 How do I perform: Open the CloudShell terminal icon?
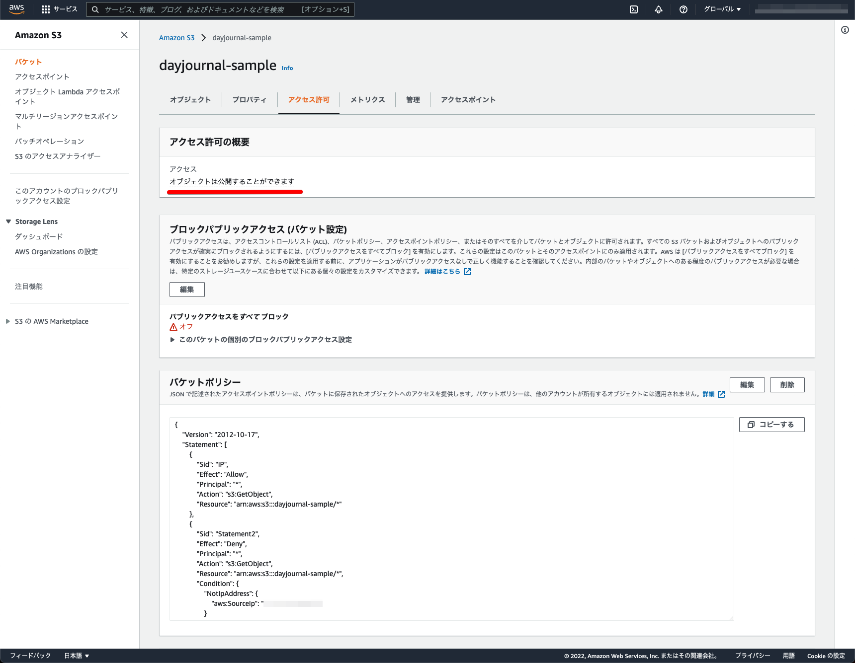(x=634, y=9)
